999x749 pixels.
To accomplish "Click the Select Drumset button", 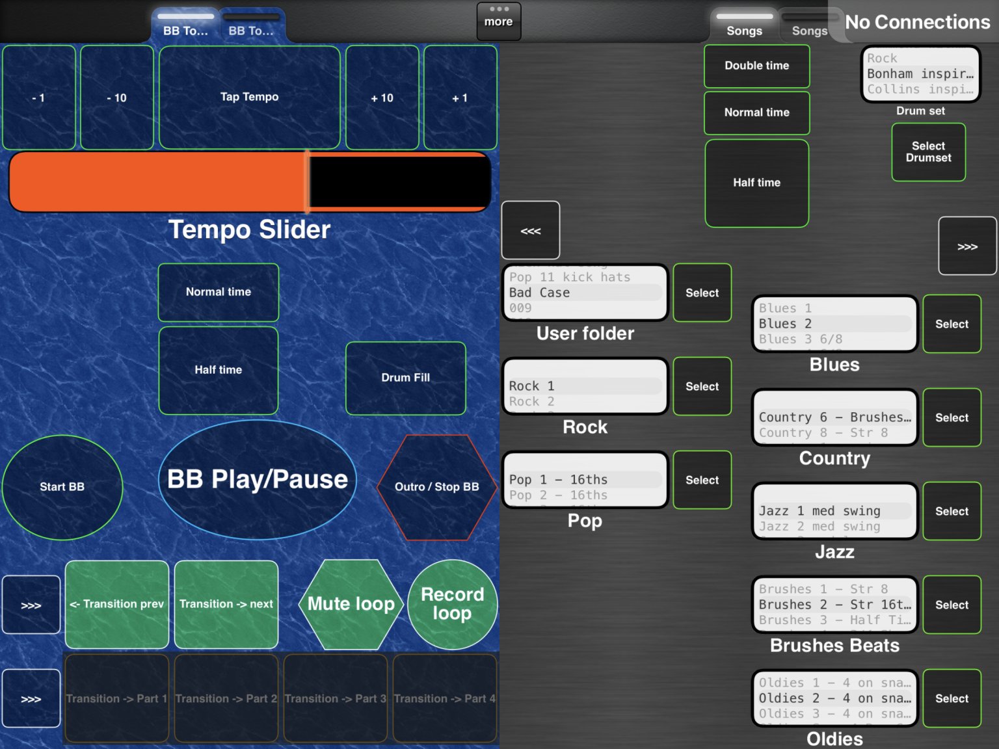I will 929,152.
